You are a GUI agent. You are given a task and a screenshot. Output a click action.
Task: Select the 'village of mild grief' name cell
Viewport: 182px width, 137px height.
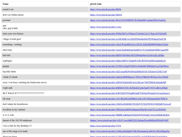coord(45,39)
